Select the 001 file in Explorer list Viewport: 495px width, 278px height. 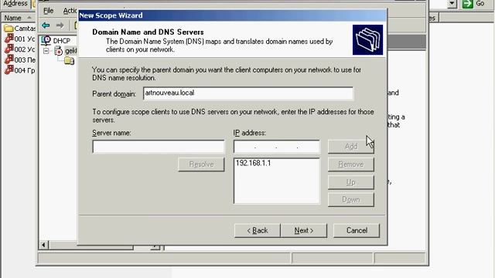pos(19,39)
